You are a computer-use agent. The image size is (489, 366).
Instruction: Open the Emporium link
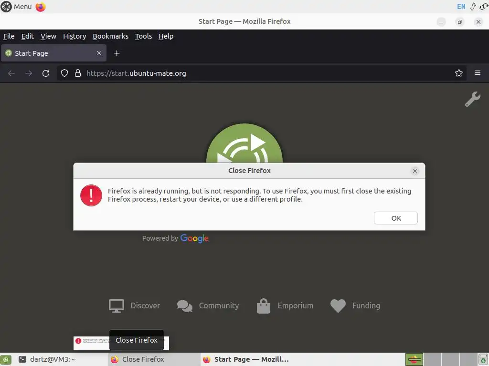[285, 305]
